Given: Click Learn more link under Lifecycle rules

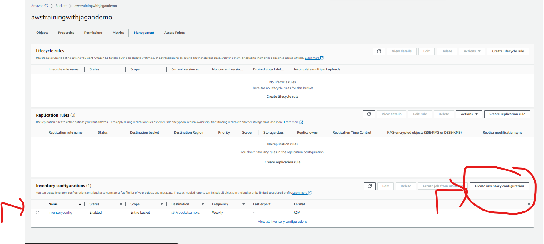Looking at the screenshot, I should (312, 58).
